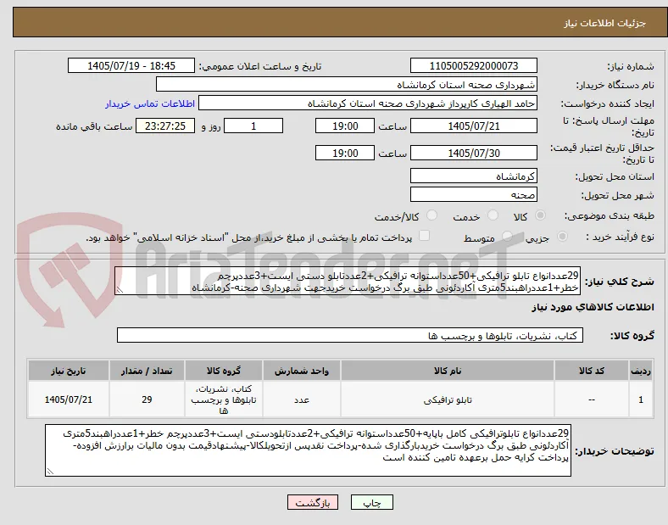Click the remaining time 23:27:25 field
The height and width of the screenshot is (525, 668).
(164, 126)
